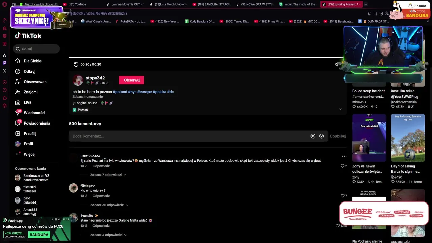Expand Zobacz 4 odpowiedzi replies
The image size is (432, 243).
click(108, 235)
